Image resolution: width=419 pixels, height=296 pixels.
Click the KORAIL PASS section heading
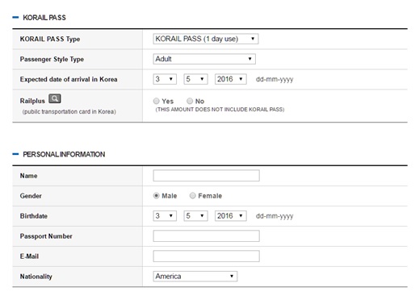(x=44, y=18)
